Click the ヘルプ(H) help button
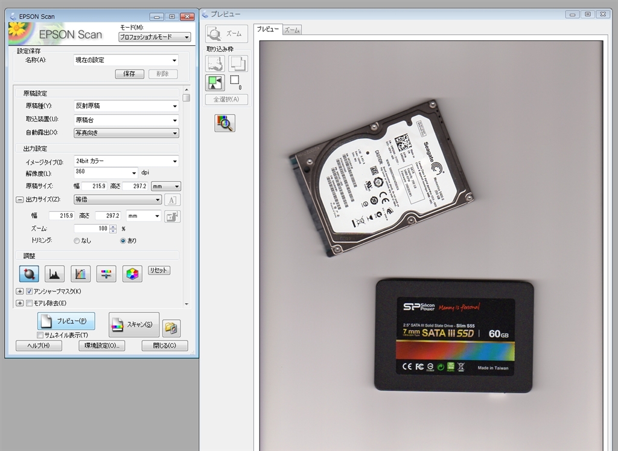 click(39, 346)
